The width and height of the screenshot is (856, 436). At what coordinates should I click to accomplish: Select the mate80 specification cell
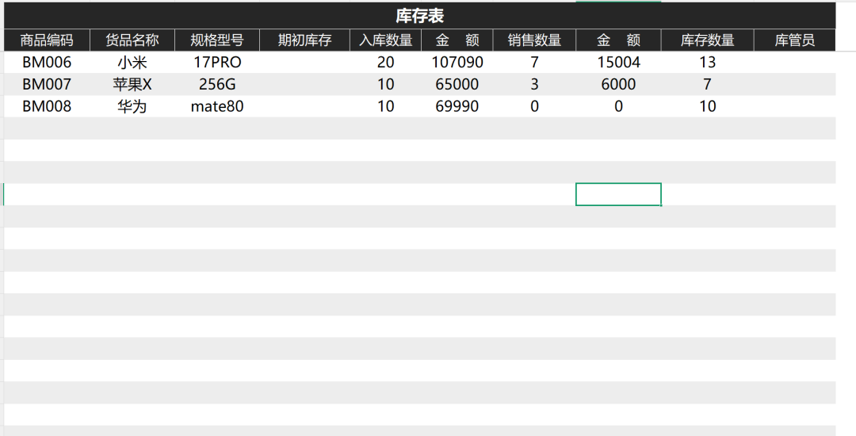(x=217, y=106)
